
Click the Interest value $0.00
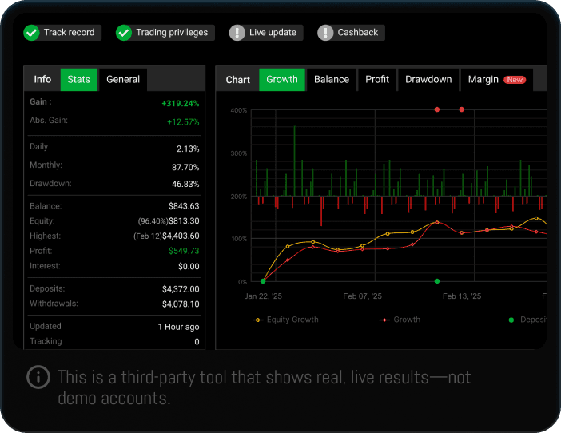[189, 266]
